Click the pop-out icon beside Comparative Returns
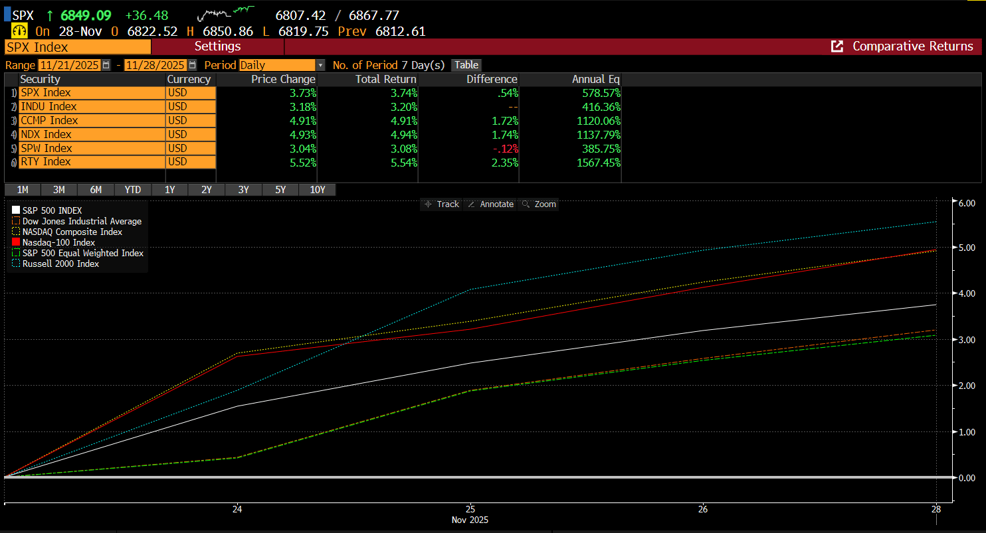Viewport: 986px width, 533px height. click(x=838, y=46)
